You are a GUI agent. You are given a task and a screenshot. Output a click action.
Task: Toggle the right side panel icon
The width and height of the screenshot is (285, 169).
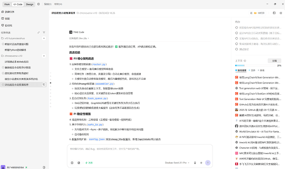point(281,13)
